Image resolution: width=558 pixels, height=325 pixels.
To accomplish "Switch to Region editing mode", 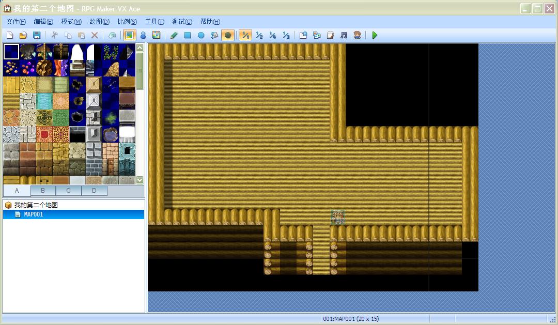I will pyautogui.click(x=156, y=35).
